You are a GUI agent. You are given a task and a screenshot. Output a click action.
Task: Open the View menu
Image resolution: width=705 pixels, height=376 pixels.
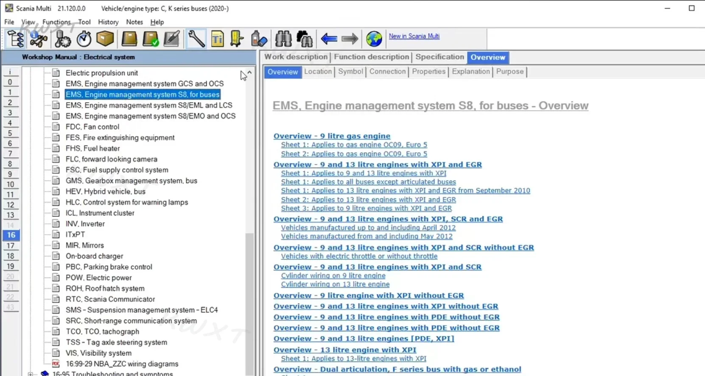[x=28, y=22]
